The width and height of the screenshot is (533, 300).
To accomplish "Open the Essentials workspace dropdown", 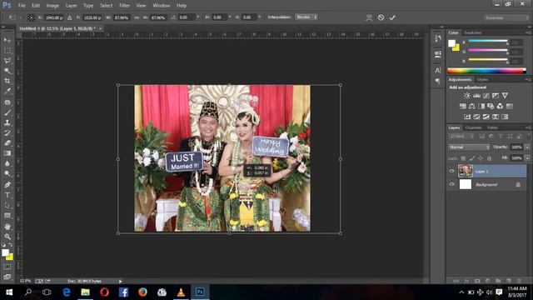I will [x=506, y=17].
